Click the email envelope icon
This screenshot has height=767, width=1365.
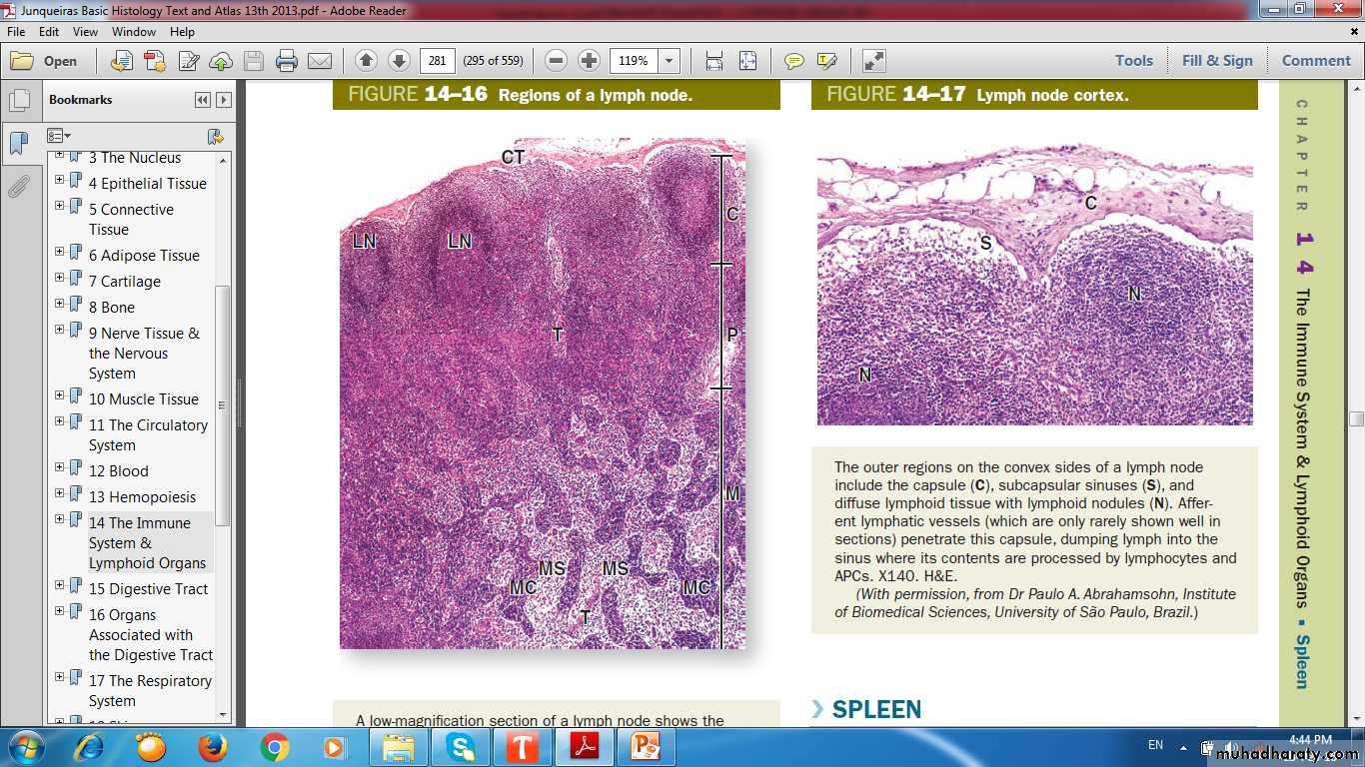click(320, 61)
